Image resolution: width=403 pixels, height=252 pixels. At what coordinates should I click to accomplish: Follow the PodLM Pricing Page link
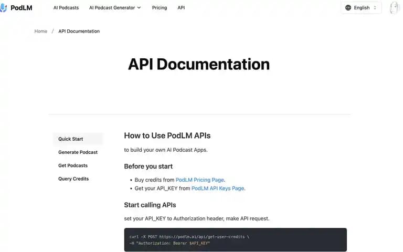pos(200,180)
